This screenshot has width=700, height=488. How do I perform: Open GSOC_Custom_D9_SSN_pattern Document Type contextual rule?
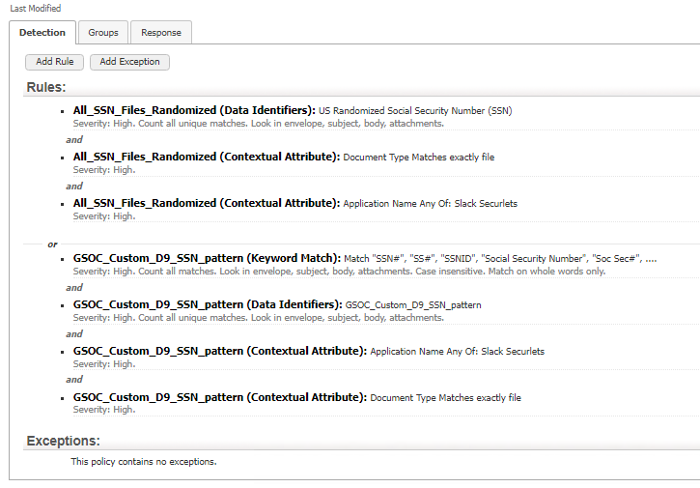pos(219,397)
